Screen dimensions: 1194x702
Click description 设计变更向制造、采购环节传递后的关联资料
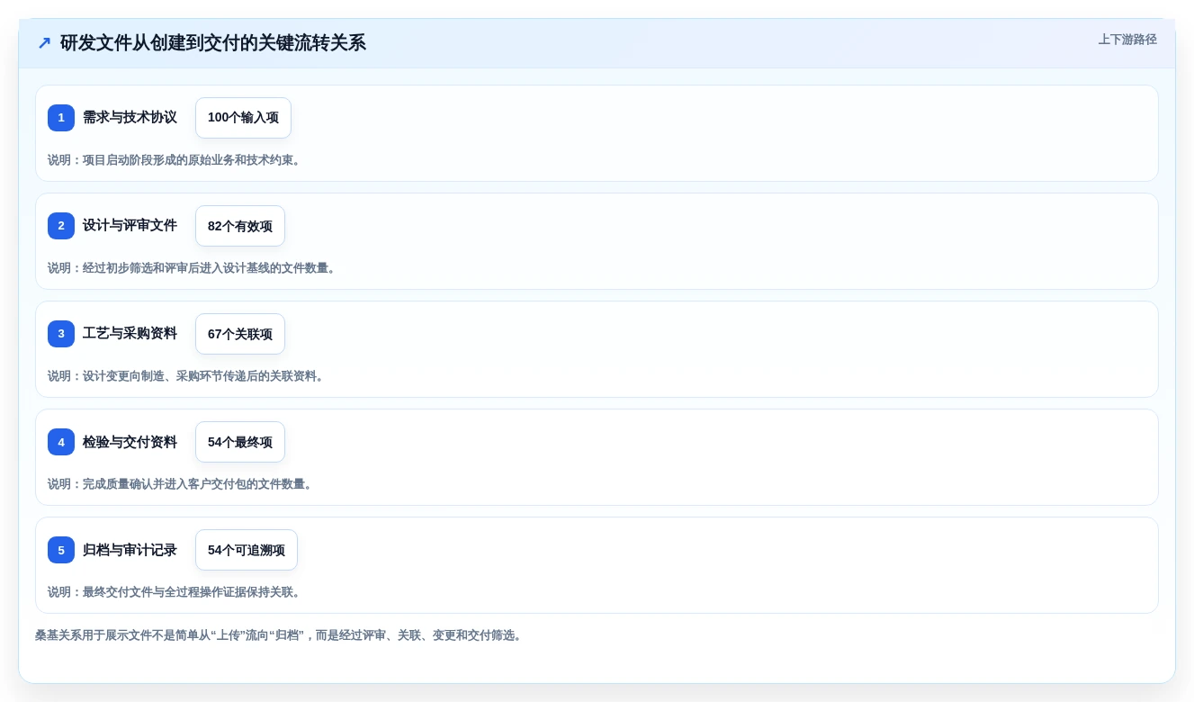(187, 376)
